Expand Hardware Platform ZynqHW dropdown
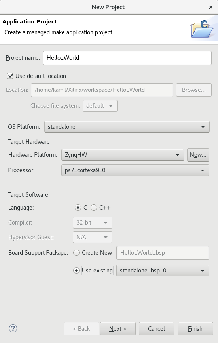The height and width of the screenshot is (343, 218). [x=123, y=155]
